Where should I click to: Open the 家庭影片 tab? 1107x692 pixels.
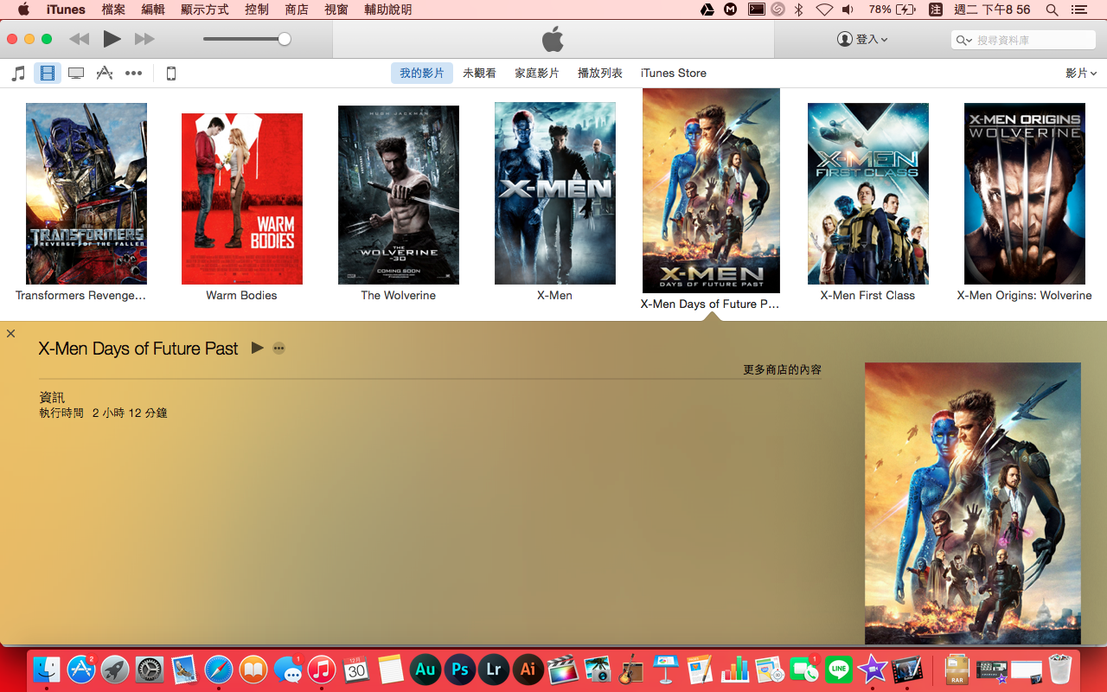click(x=537, y=74)
